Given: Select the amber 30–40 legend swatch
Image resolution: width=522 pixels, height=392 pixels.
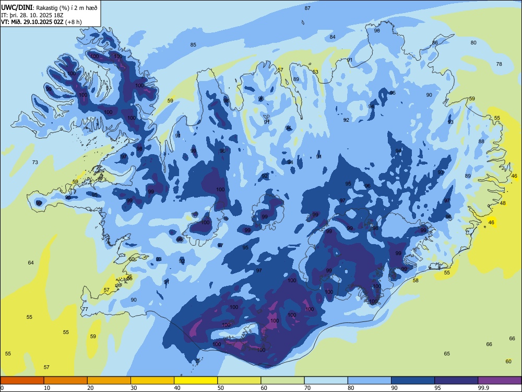Looking at the screenshot, I should [x=152, y=381].
